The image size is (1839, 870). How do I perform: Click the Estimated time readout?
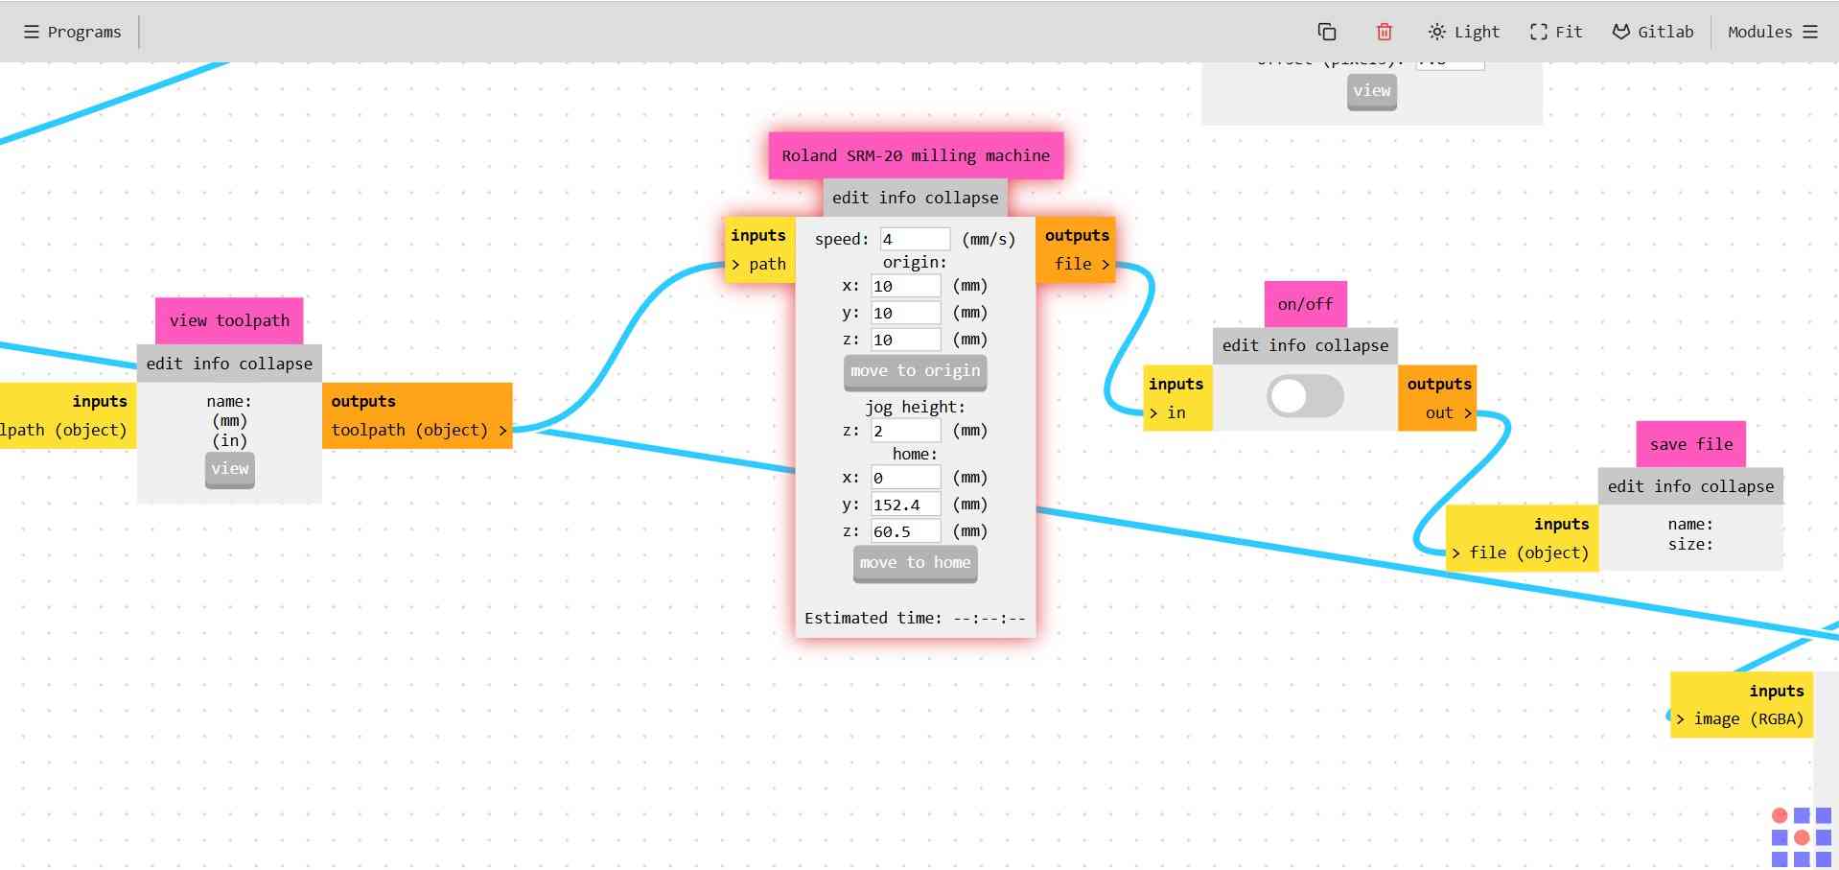click(x=916, y=618)
